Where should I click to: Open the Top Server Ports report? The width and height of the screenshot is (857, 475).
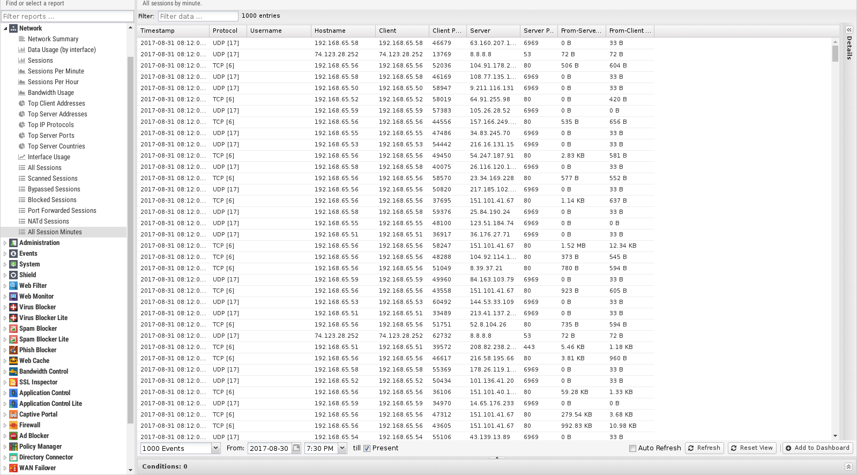point(51,136)
